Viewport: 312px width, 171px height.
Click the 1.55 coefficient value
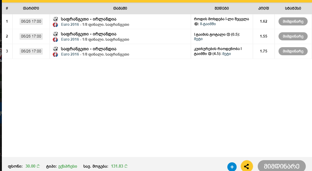[x=263, y=36]
